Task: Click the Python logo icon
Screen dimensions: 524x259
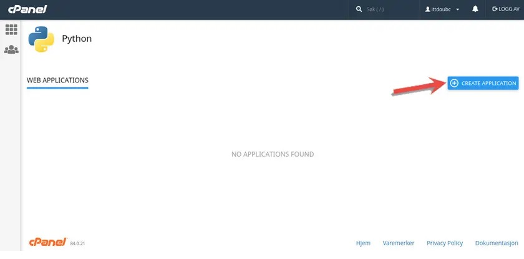Action: [41, 39]
